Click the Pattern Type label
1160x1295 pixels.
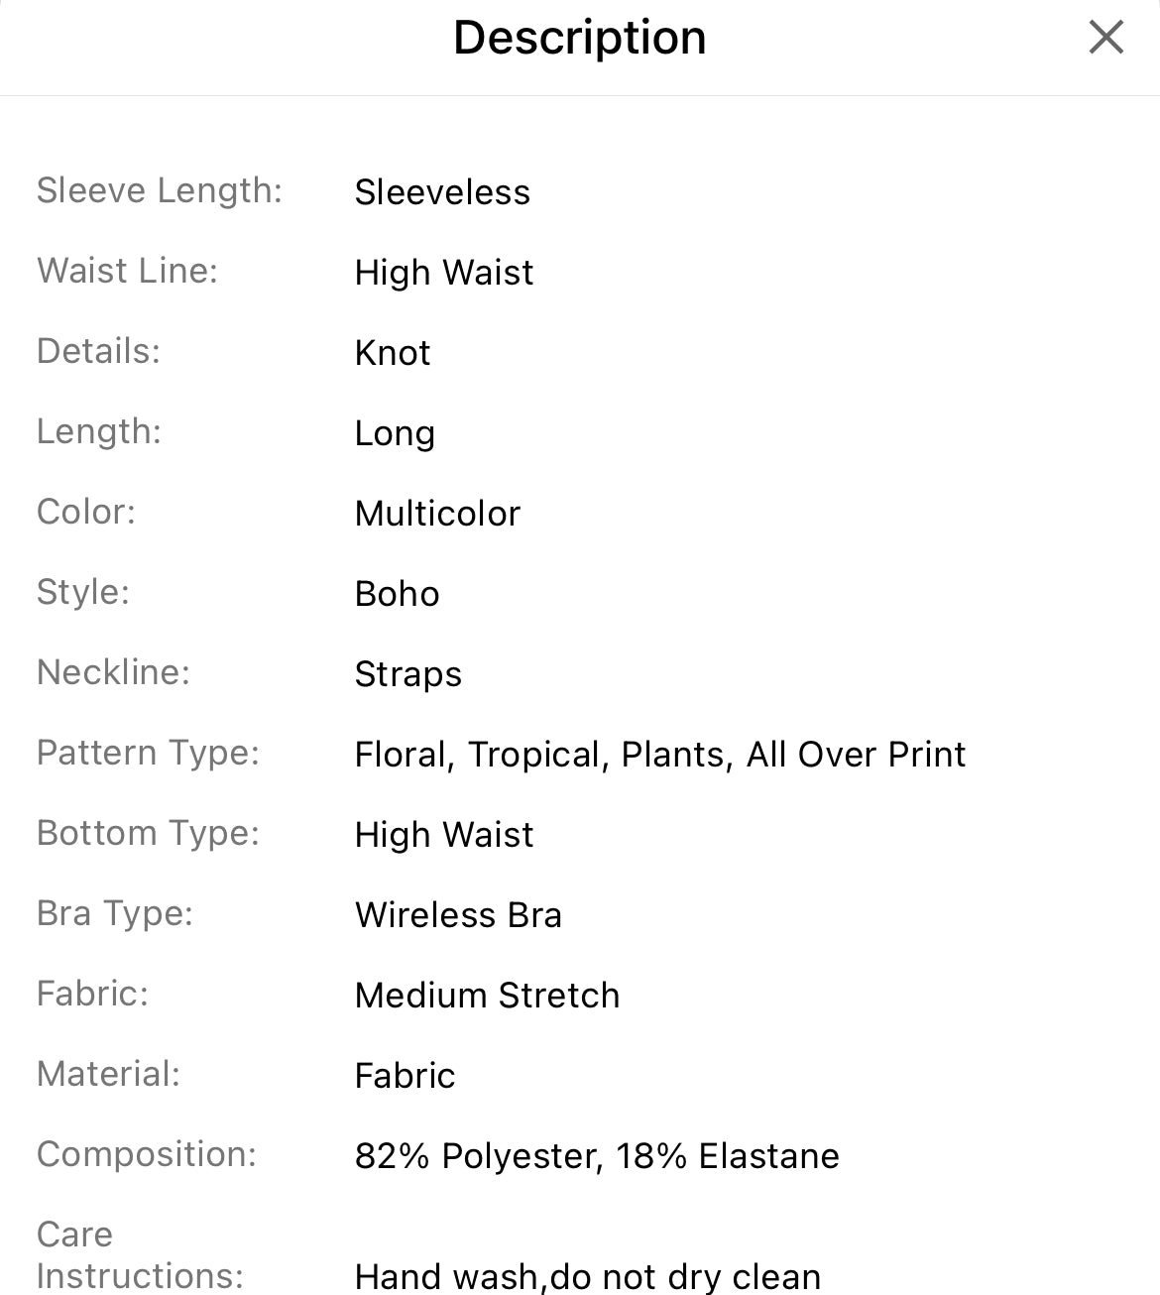pos(148,754)
